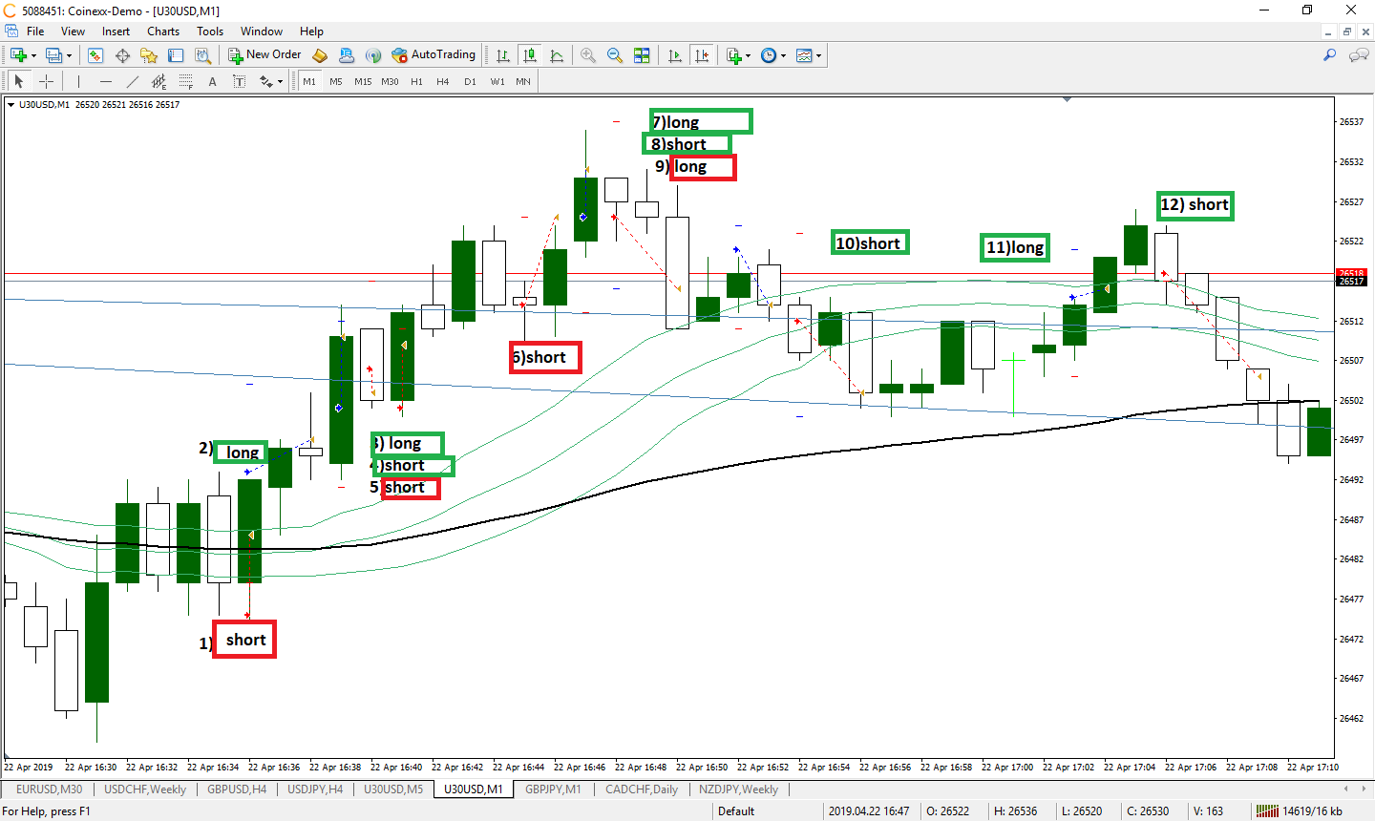Switch to the GBPUSD,H4 chart tab
The width and height of the screenshot is (1375, 821).
pyautogui.click(x=237, y=789)
